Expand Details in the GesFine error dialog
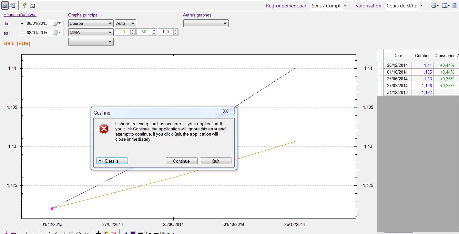Screen dimensions: 459x234 (x=112, y=161)
